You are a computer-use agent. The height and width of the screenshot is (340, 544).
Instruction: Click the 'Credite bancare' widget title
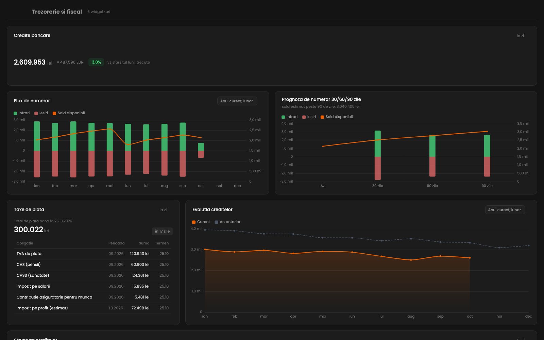click(x=32, y=36)
